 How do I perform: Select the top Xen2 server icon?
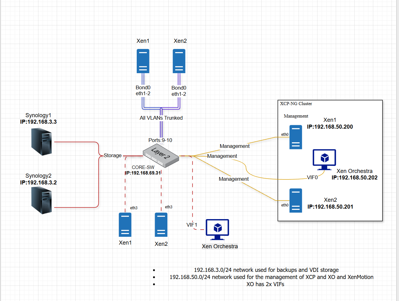click(179, 61)
